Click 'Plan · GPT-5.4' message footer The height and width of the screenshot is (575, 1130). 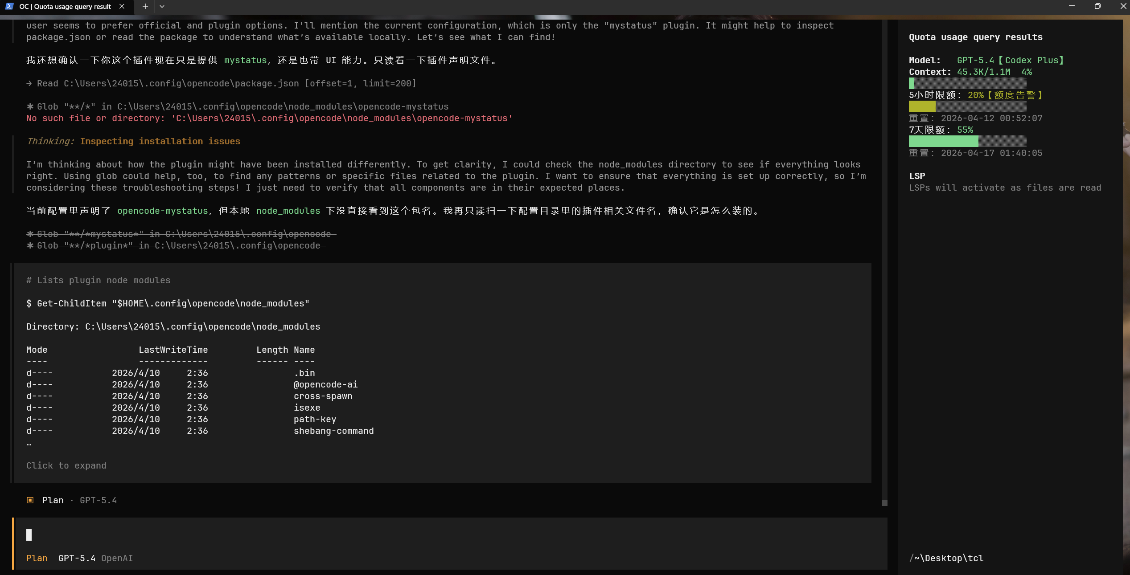72,500
